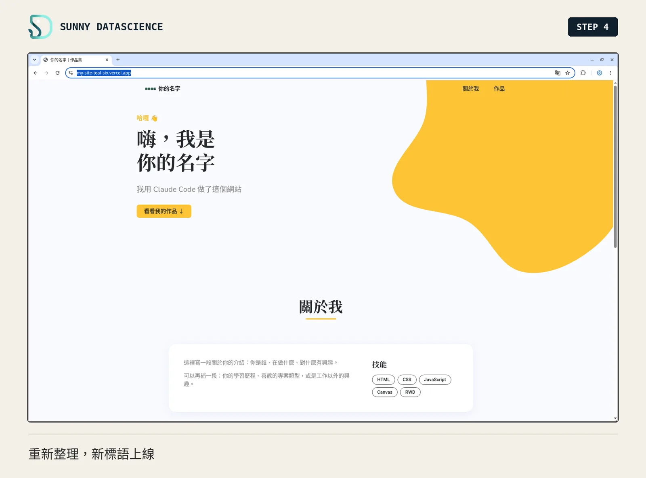Reload the page with the refresh icon
646x478 pixels.
[x=57, y=73]
